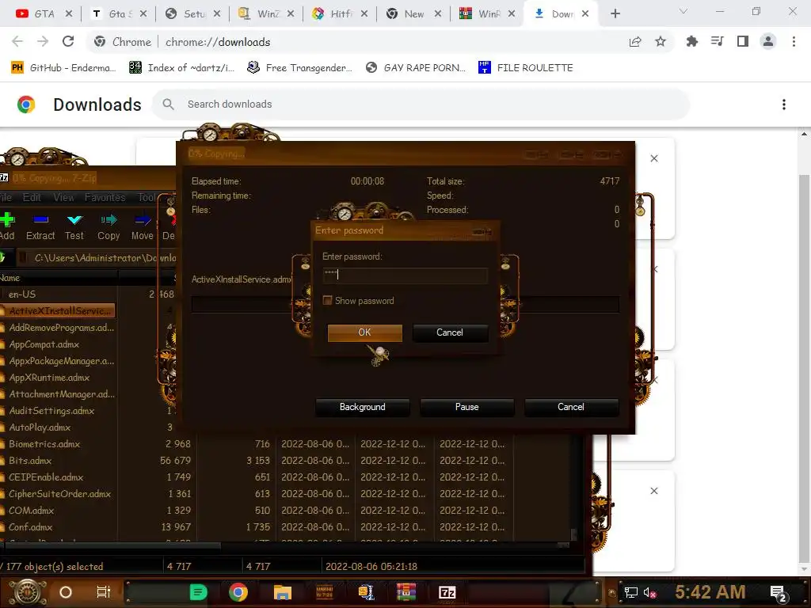
Task: Click the 7-Zip folder path field
Action: [x=97, y=257]
